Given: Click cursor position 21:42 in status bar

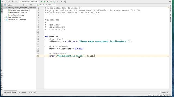Looking at the screenshot, I should pyautogui.click(x=150, y=95).
